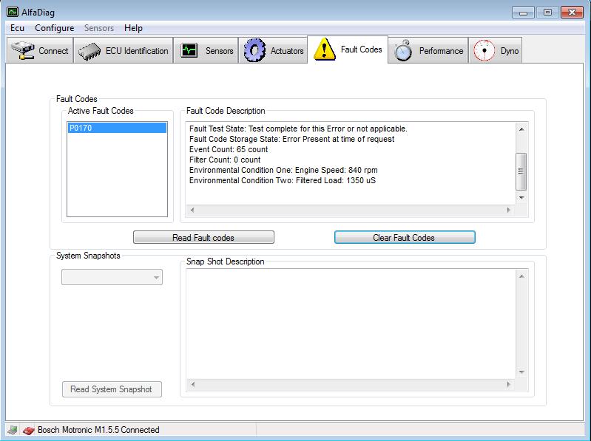Click the ECU Identification chip icon

(90, 52)
